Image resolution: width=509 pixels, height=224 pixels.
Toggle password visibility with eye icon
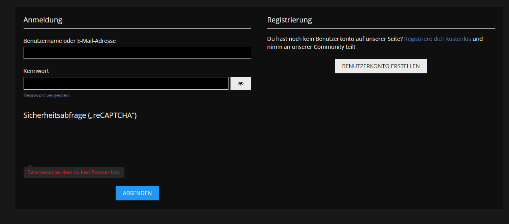pyautogui.click(x=241, y=83)
